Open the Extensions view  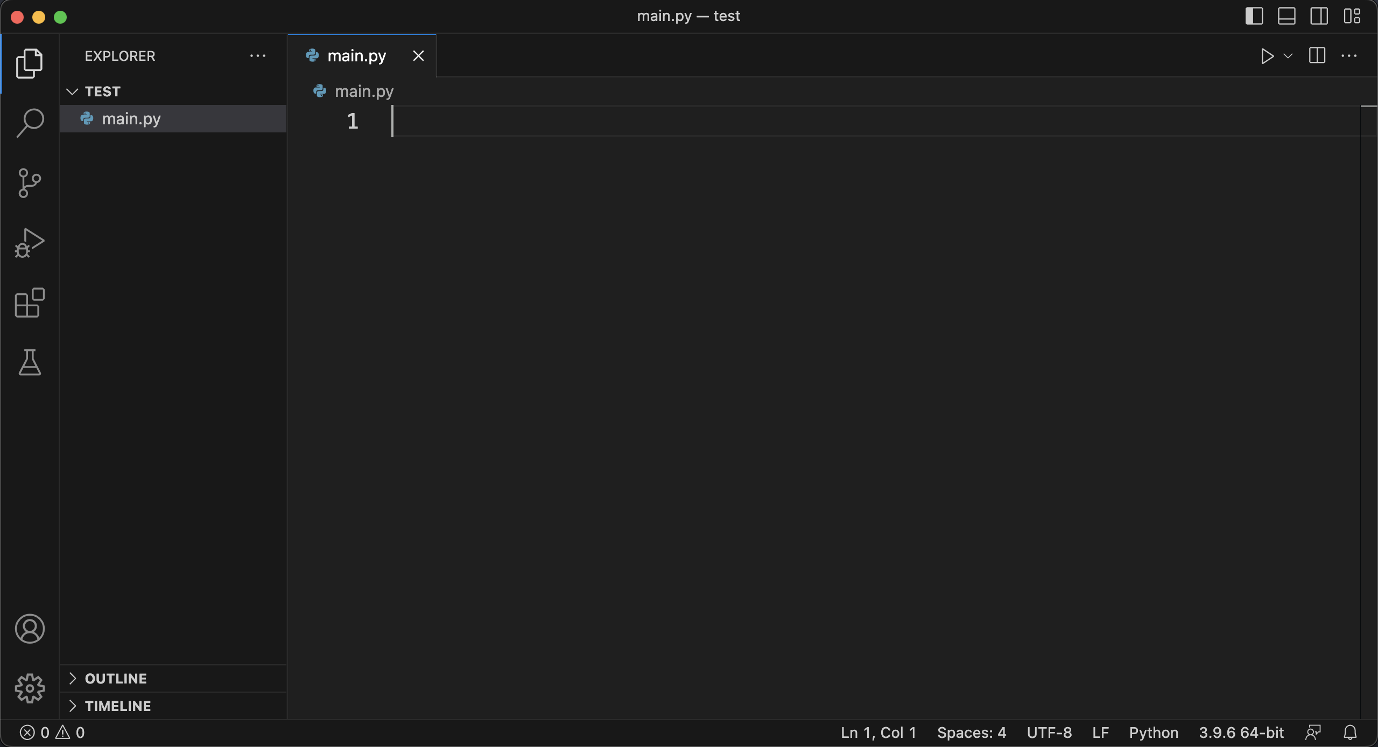pyautogui.click(x=30, y=303)
